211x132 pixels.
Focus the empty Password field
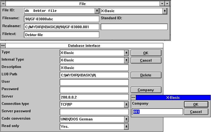coord(94,90)
